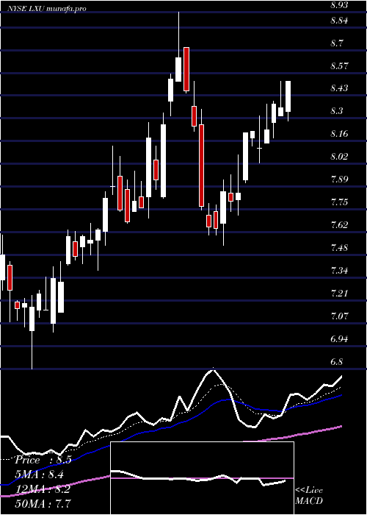Image resolution: width=367 pixels, height=515 pixels.
Task: Choose the 7.48 price level label
Action: [x=339, y=248]
